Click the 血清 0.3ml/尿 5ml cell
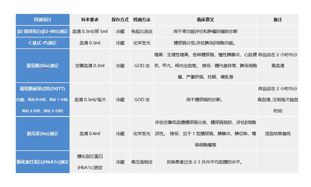Image resolution: width=311 pixels, height=187 pixels. coord(90,31)
